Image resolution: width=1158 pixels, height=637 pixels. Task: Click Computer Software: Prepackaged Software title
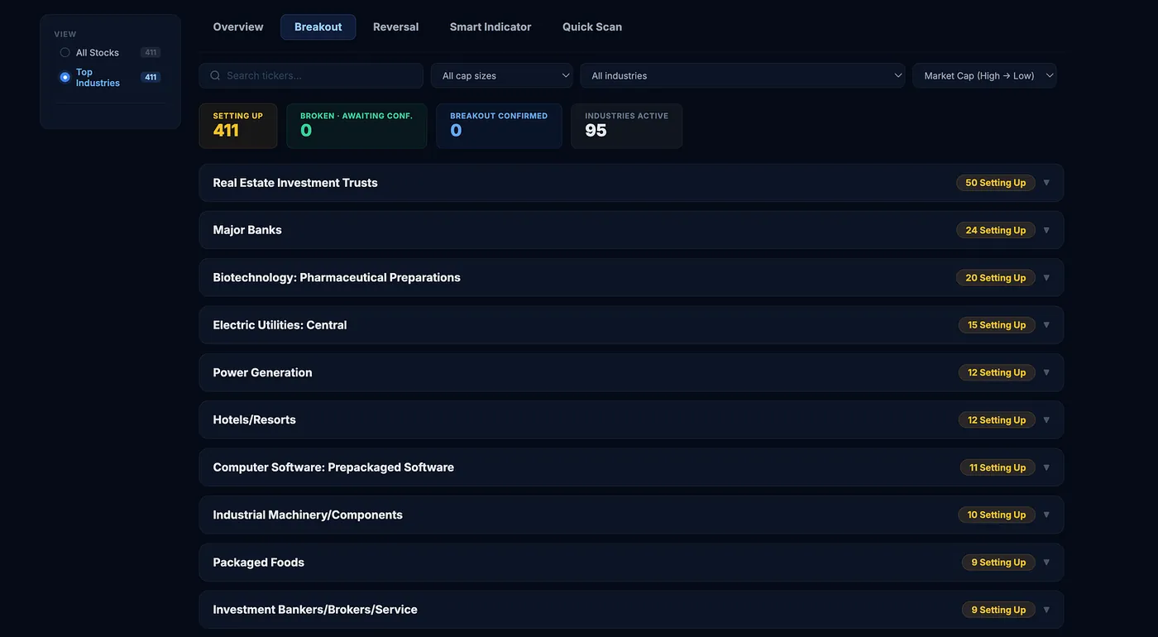[x=333, y=467]
